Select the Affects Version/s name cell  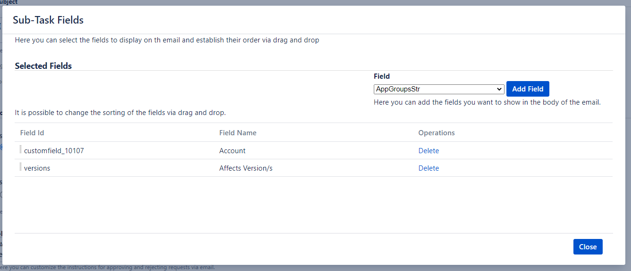(x=246, y=168)
